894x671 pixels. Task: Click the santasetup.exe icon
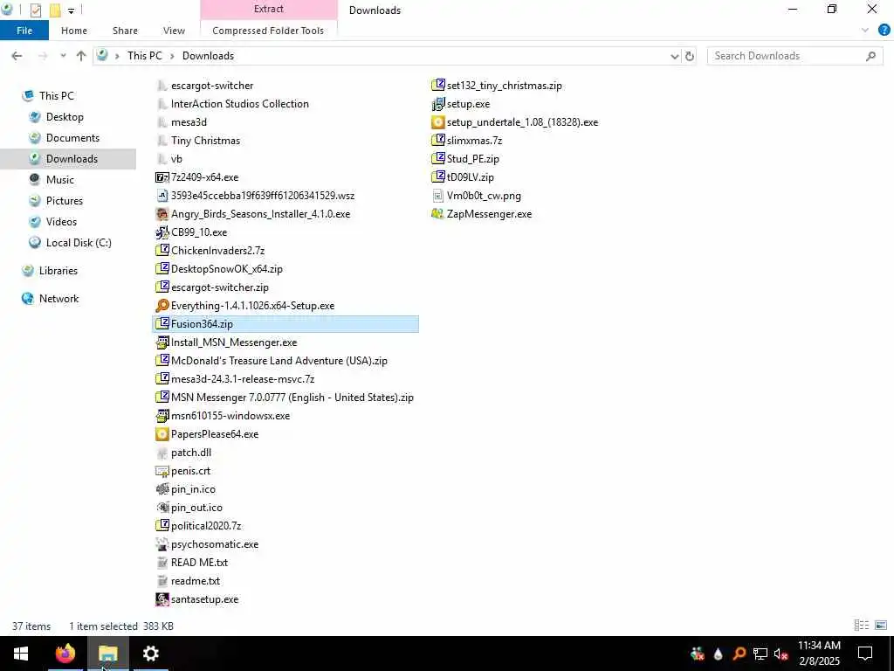[x=162, y=599]
